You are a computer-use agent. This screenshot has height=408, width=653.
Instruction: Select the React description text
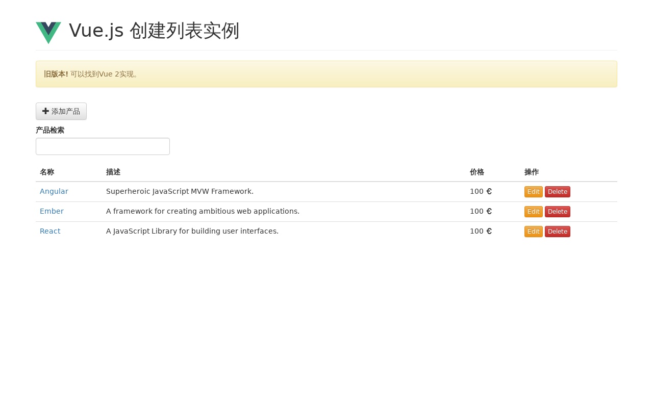192,231
